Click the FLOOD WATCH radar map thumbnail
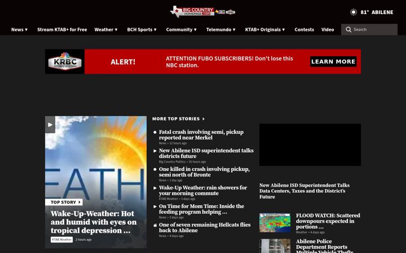Image resolution: width=406 pixels, height=253 pixels. click(275, 223)
